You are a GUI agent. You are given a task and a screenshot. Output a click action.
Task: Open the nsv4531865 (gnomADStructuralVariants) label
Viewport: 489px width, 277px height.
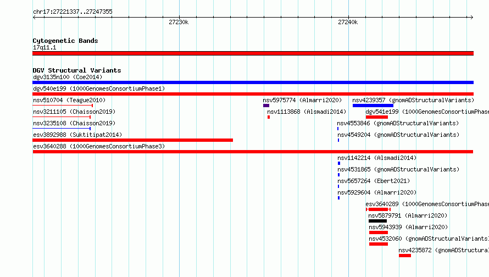click(398, 169)
